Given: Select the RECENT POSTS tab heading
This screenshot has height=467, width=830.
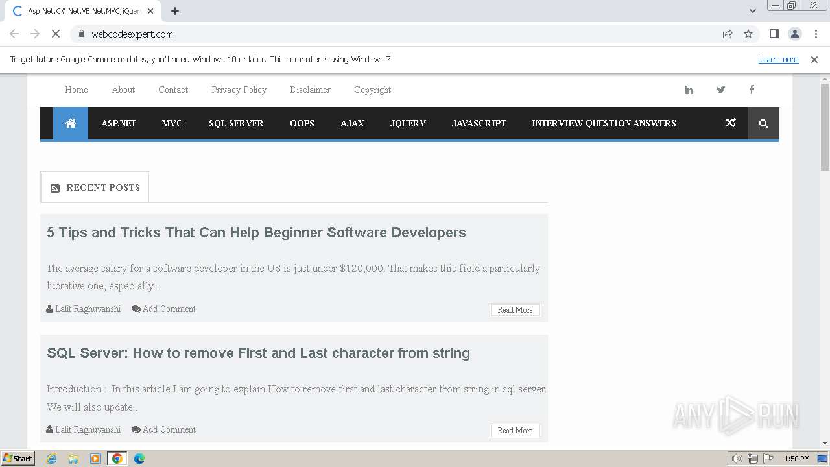Looking at the screenshot, I should tap(95, 187).
